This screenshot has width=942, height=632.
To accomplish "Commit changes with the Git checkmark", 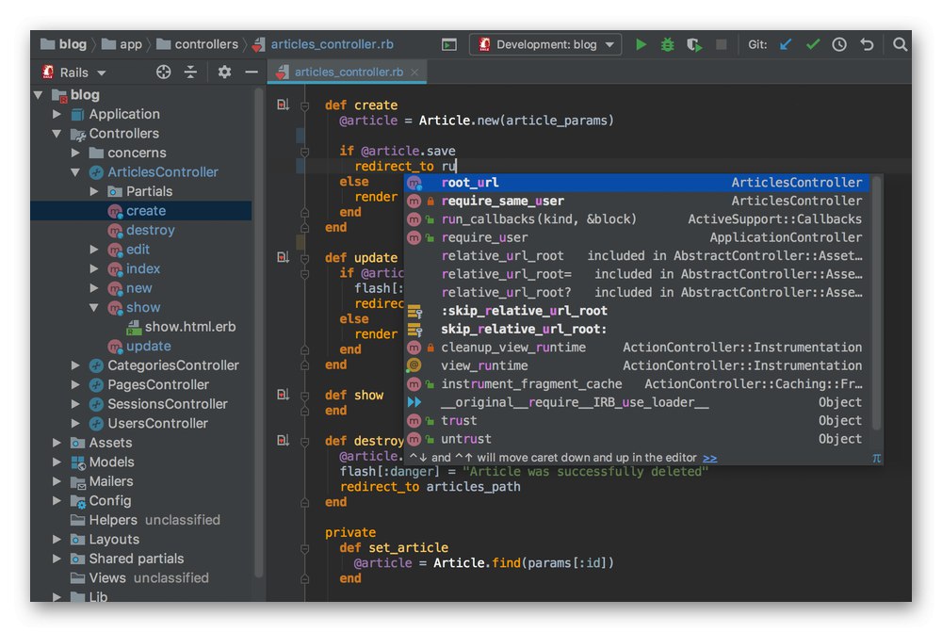I will pyautogui.click(x=812, y=44).
